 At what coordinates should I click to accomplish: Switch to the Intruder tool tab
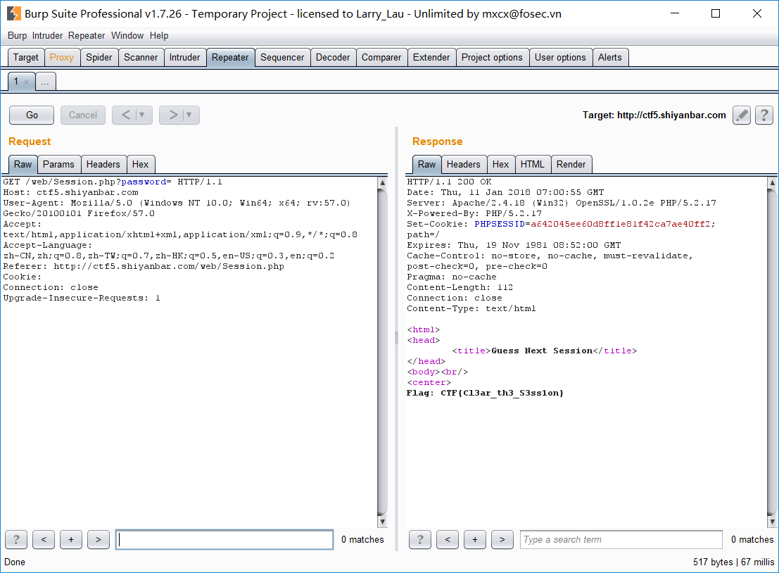(x=184, y=58)
